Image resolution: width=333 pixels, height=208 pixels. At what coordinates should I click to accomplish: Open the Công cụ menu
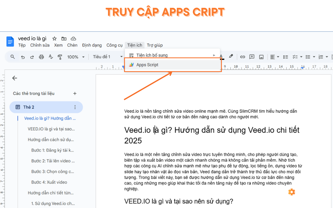coord(114,45)
